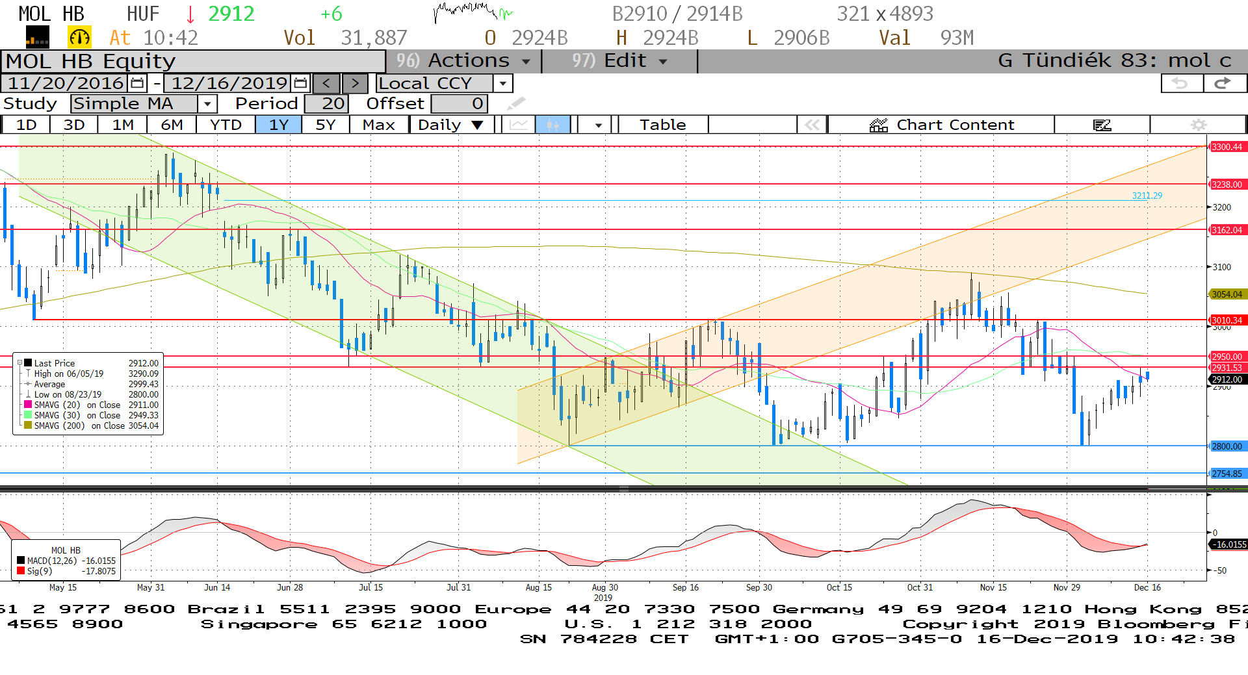Open the Actions menu

pyautogui.click(x=463, y=61)
